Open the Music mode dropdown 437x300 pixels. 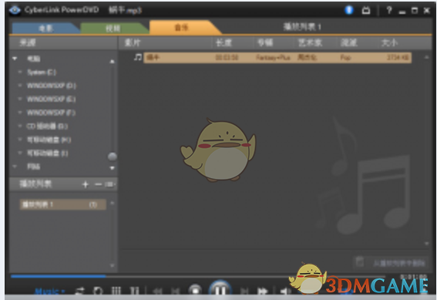pyautogui.click(x=50, y=292)
